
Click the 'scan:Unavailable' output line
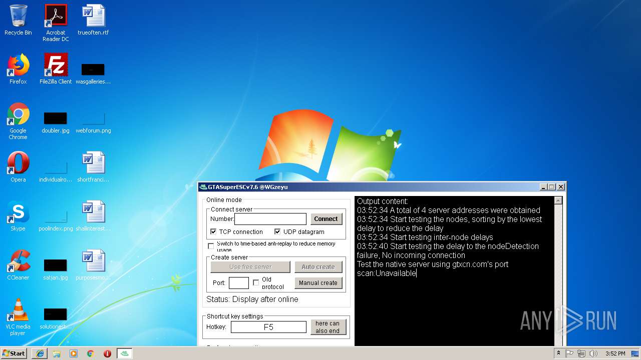pyautogui.click(x=387, y=273)
